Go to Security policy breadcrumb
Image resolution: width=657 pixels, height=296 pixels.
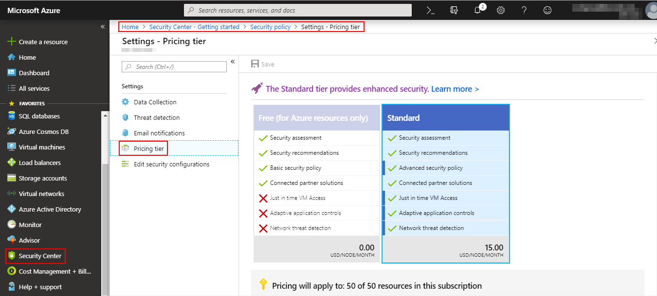click(x=270, y=27)
